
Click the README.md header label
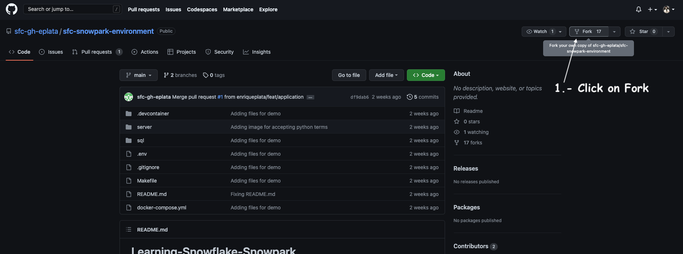point(152,230)
